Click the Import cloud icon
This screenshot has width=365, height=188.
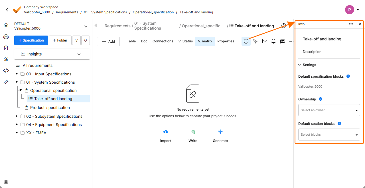pos(166,132)
